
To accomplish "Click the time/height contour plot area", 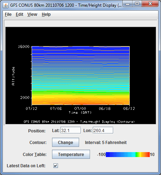I will 81,75.
